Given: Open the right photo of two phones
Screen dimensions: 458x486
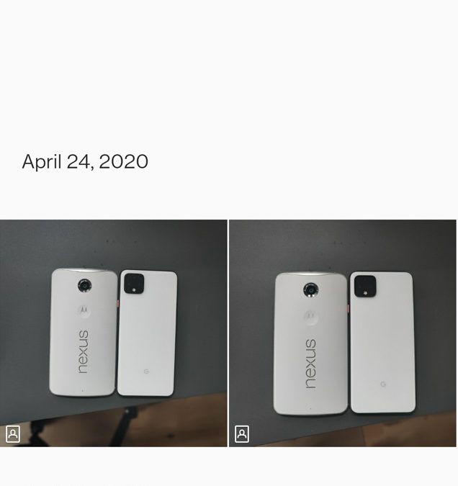Looking at the screenshot, I should 343,333.
